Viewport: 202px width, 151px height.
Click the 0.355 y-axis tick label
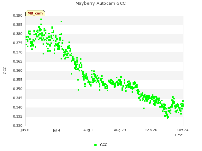click(x=18, y=80)
